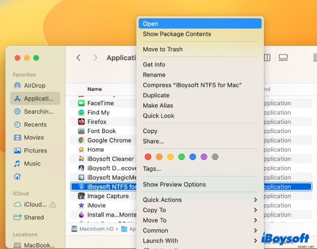Expand the Launch With submenu arrow
Image resolution: width=317 pixels, height=249 pixels.
[x=255, y=241]
